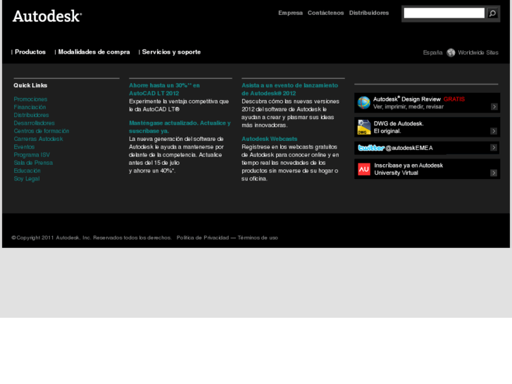Click the Worldwide Sites globe icon
The image size is (512, 384).
point(451,53)
